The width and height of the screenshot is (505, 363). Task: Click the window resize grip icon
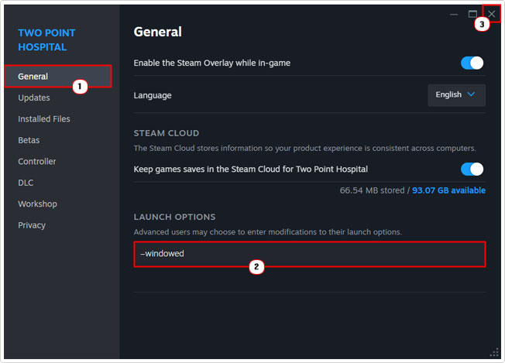pyautogui.click(x=494, y=353)
